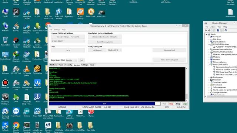Collapse Ports (COM & LPT) node
This screenshot has height=133, width=237.
point(209,65)
